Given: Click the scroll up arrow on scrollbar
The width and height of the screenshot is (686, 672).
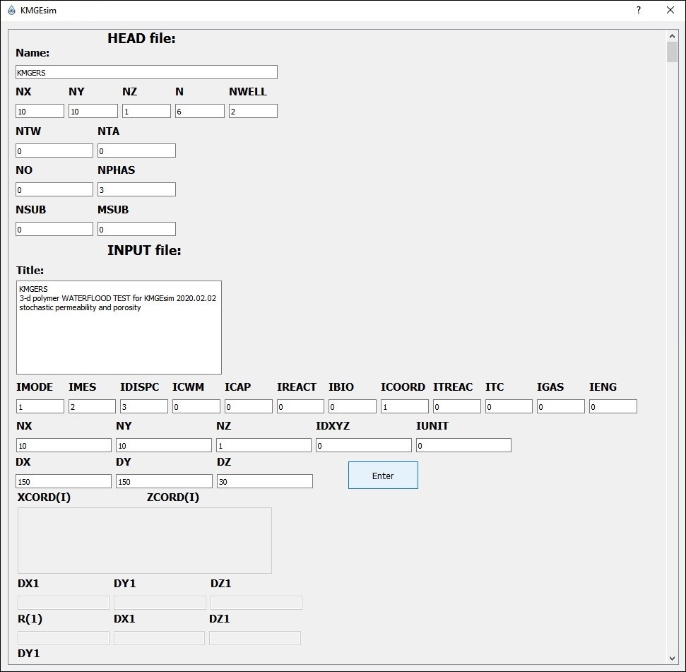Looking at the screenshot, I should click(x=672, y=36).
